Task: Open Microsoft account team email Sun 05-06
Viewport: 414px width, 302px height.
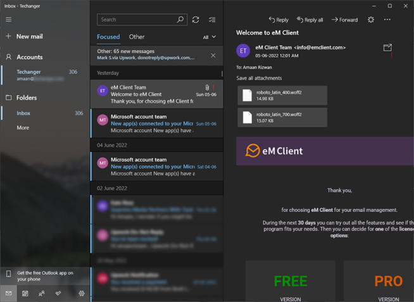Action: pyautogui.click(x=157, y=123)
